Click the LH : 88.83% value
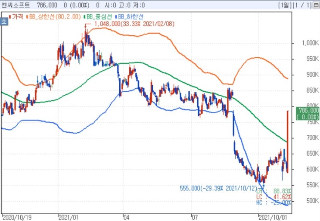Image resolution: width=320 pixels, height=221 pixels. coord(273,191)
